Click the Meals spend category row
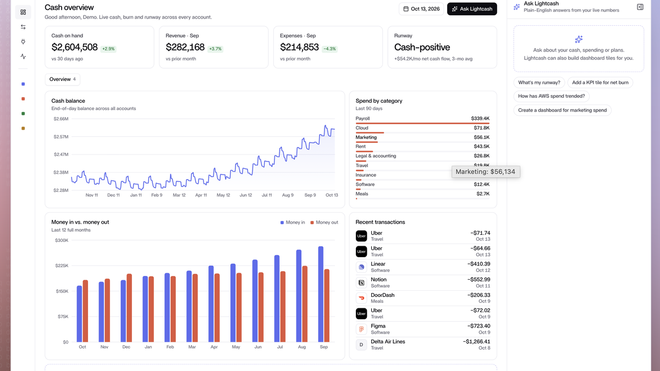The image size is (660, 371). pos(422,195)
